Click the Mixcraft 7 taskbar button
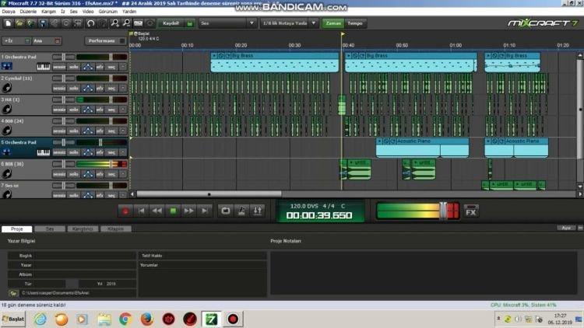The width and height of the screenshot is (584, 328). 212,319
